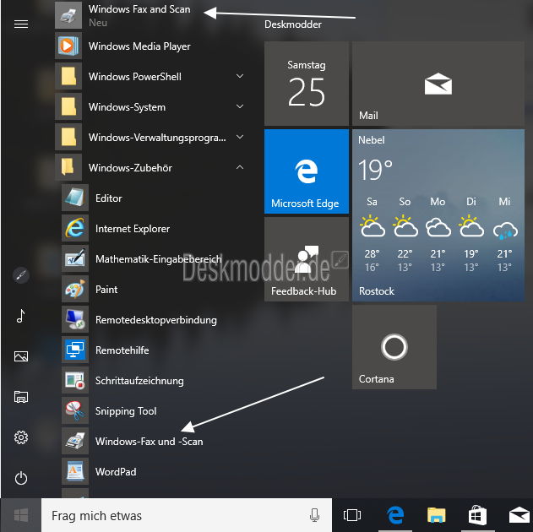Viewport: 533px width, 532px height.
Task: Select 'Remotedesktopverbindung' label
Action: (x=156, y=320)
